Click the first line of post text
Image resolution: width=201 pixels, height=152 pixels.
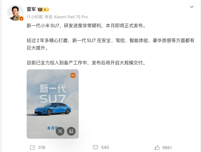click(x=86, y=26)
